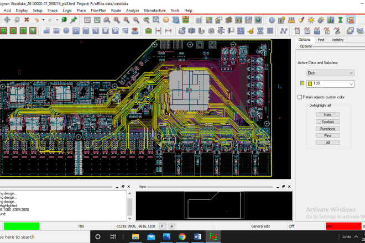Viewport: 365px width, 243px height.
Task: Click the Zoom Previous icon
Action: 146,20
